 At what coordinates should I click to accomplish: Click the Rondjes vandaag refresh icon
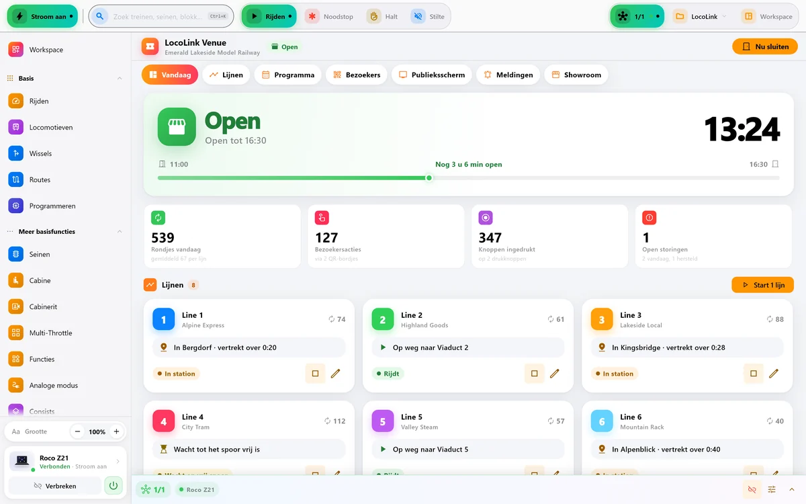158,218
